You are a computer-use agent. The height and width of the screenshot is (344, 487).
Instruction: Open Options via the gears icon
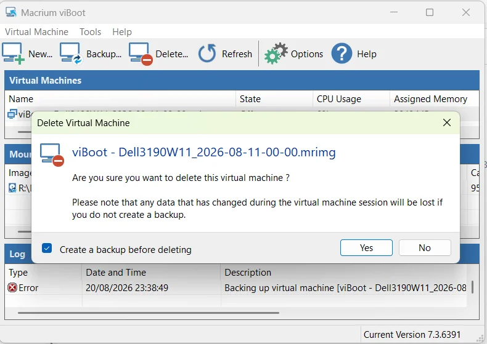(x=276, y=54)
